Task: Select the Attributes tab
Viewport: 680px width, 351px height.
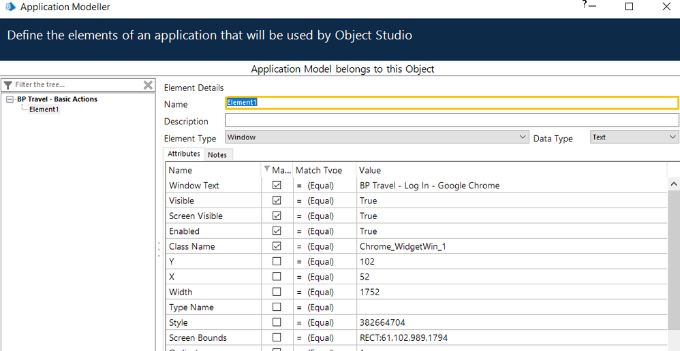Action: pos(185,154)
